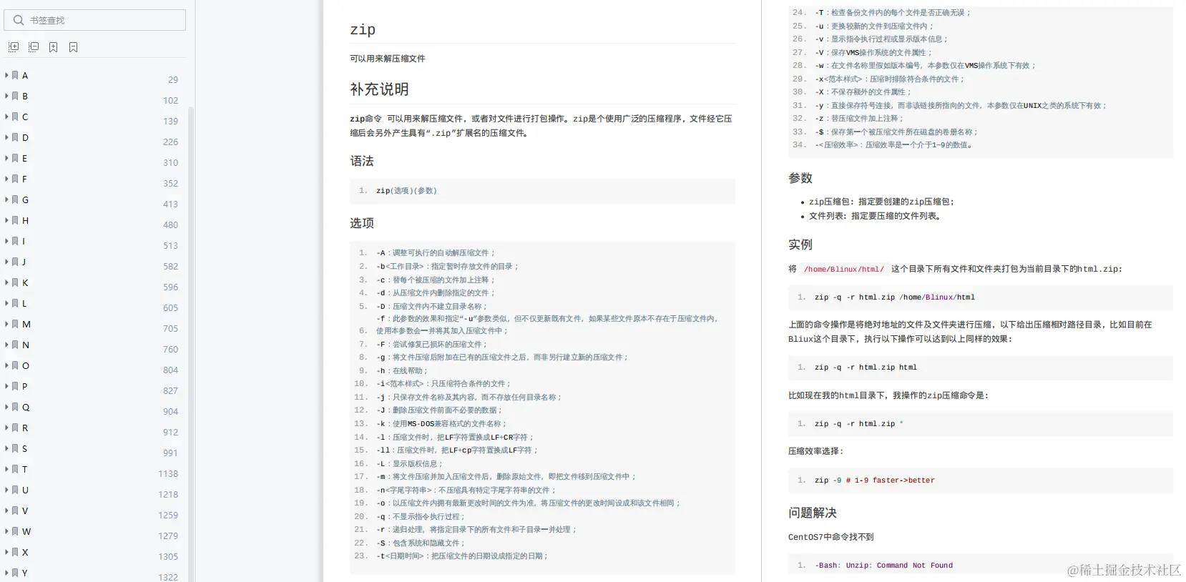This screenshot has width=1186, height=582.
Task: Click code line zip -q -r html.zip html
Action: click(x=866, y=368)
